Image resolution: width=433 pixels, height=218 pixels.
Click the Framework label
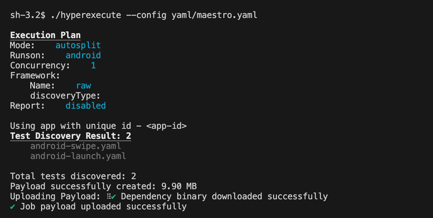(x=35, y=76)
